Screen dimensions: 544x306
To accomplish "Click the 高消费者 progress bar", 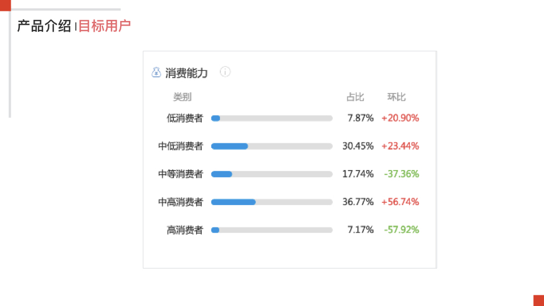I will 271,230.
